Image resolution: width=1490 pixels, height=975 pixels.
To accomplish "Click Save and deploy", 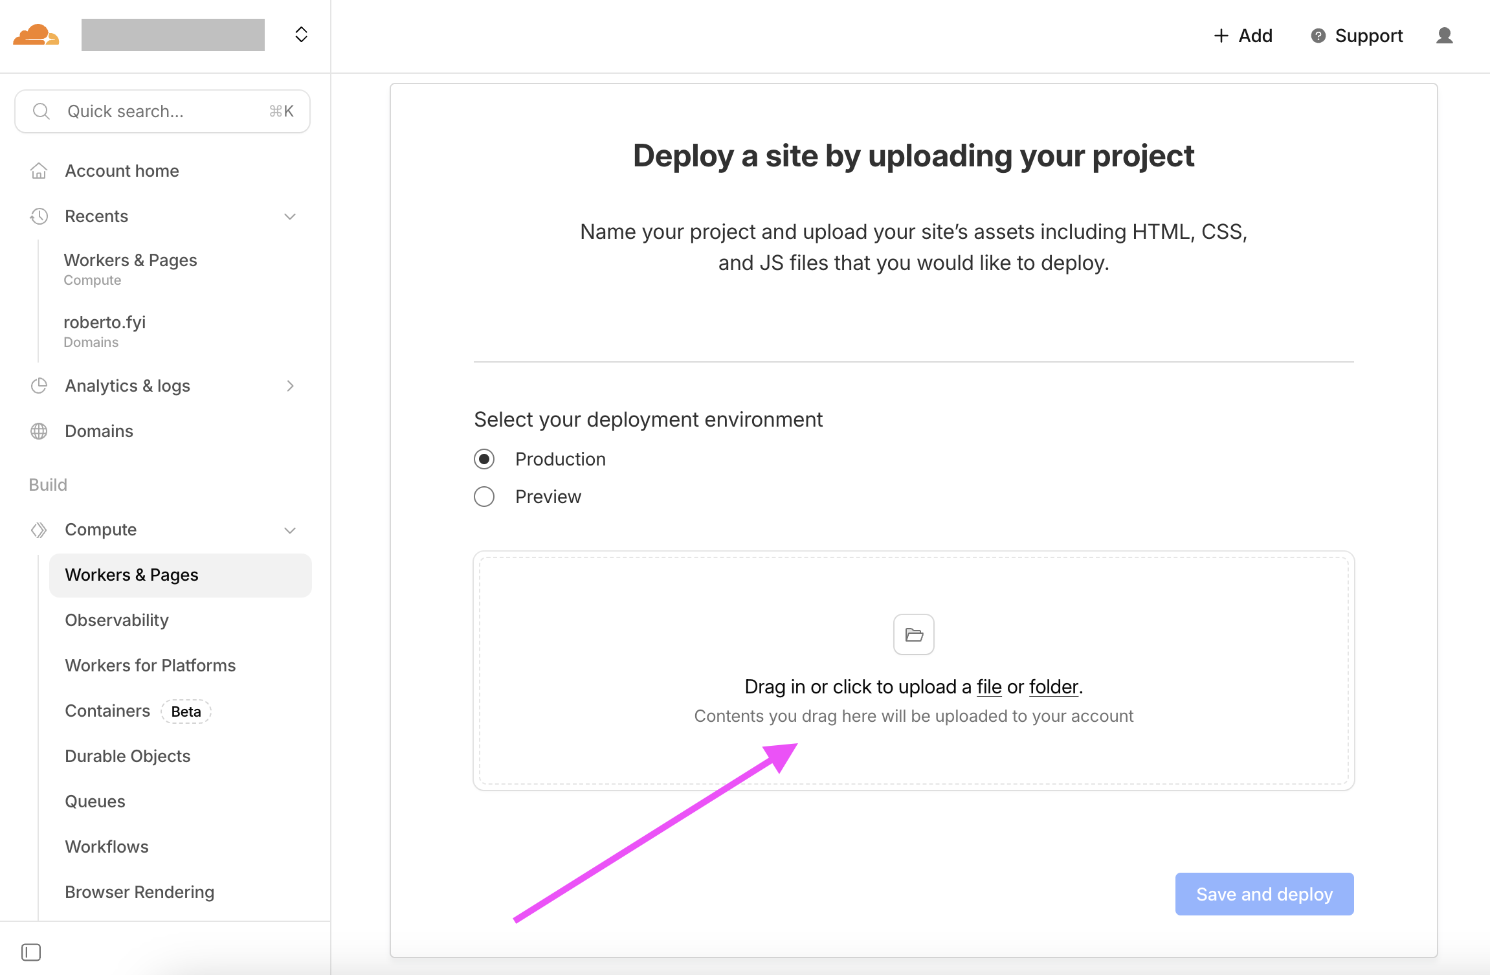I will (x=1263, y=893).
